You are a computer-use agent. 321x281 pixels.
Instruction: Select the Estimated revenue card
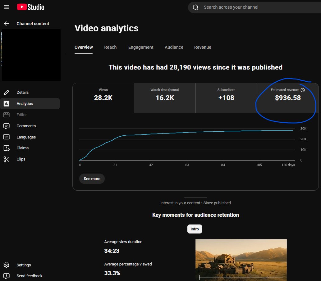click(x=288, y=98)
